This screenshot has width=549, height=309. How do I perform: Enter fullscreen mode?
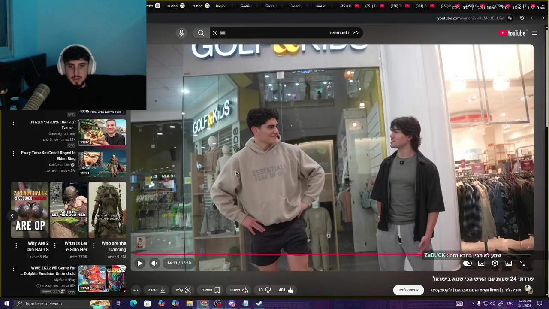coord(522,263)
